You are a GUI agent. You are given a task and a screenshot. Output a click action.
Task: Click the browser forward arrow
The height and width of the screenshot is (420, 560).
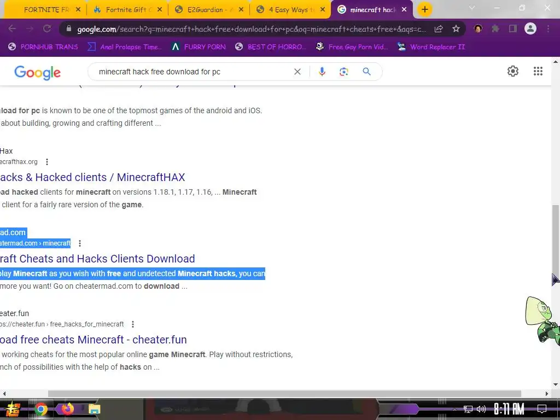pos(30,29)
